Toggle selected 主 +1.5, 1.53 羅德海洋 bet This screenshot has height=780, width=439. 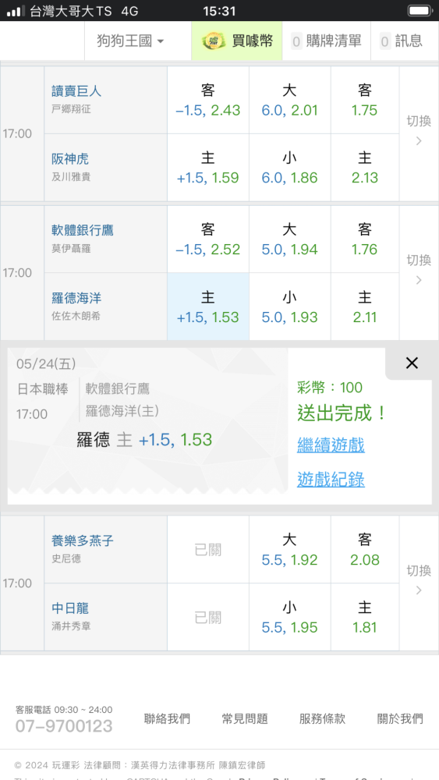[x=208, y=307]
